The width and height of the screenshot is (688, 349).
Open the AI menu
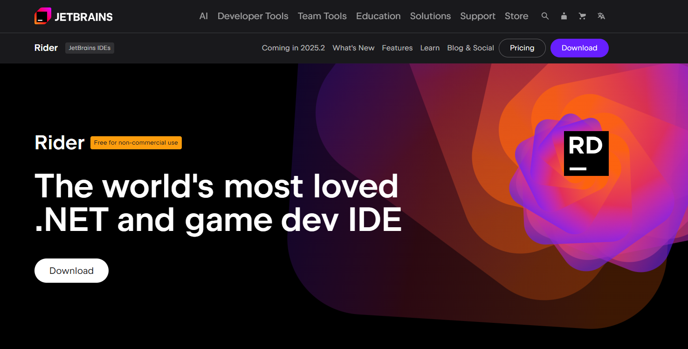click(x=204, y=16)
